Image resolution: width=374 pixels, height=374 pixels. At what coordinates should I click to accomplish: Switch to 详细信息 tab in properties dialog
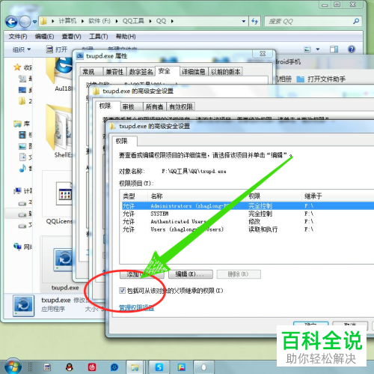click(193, 72)
